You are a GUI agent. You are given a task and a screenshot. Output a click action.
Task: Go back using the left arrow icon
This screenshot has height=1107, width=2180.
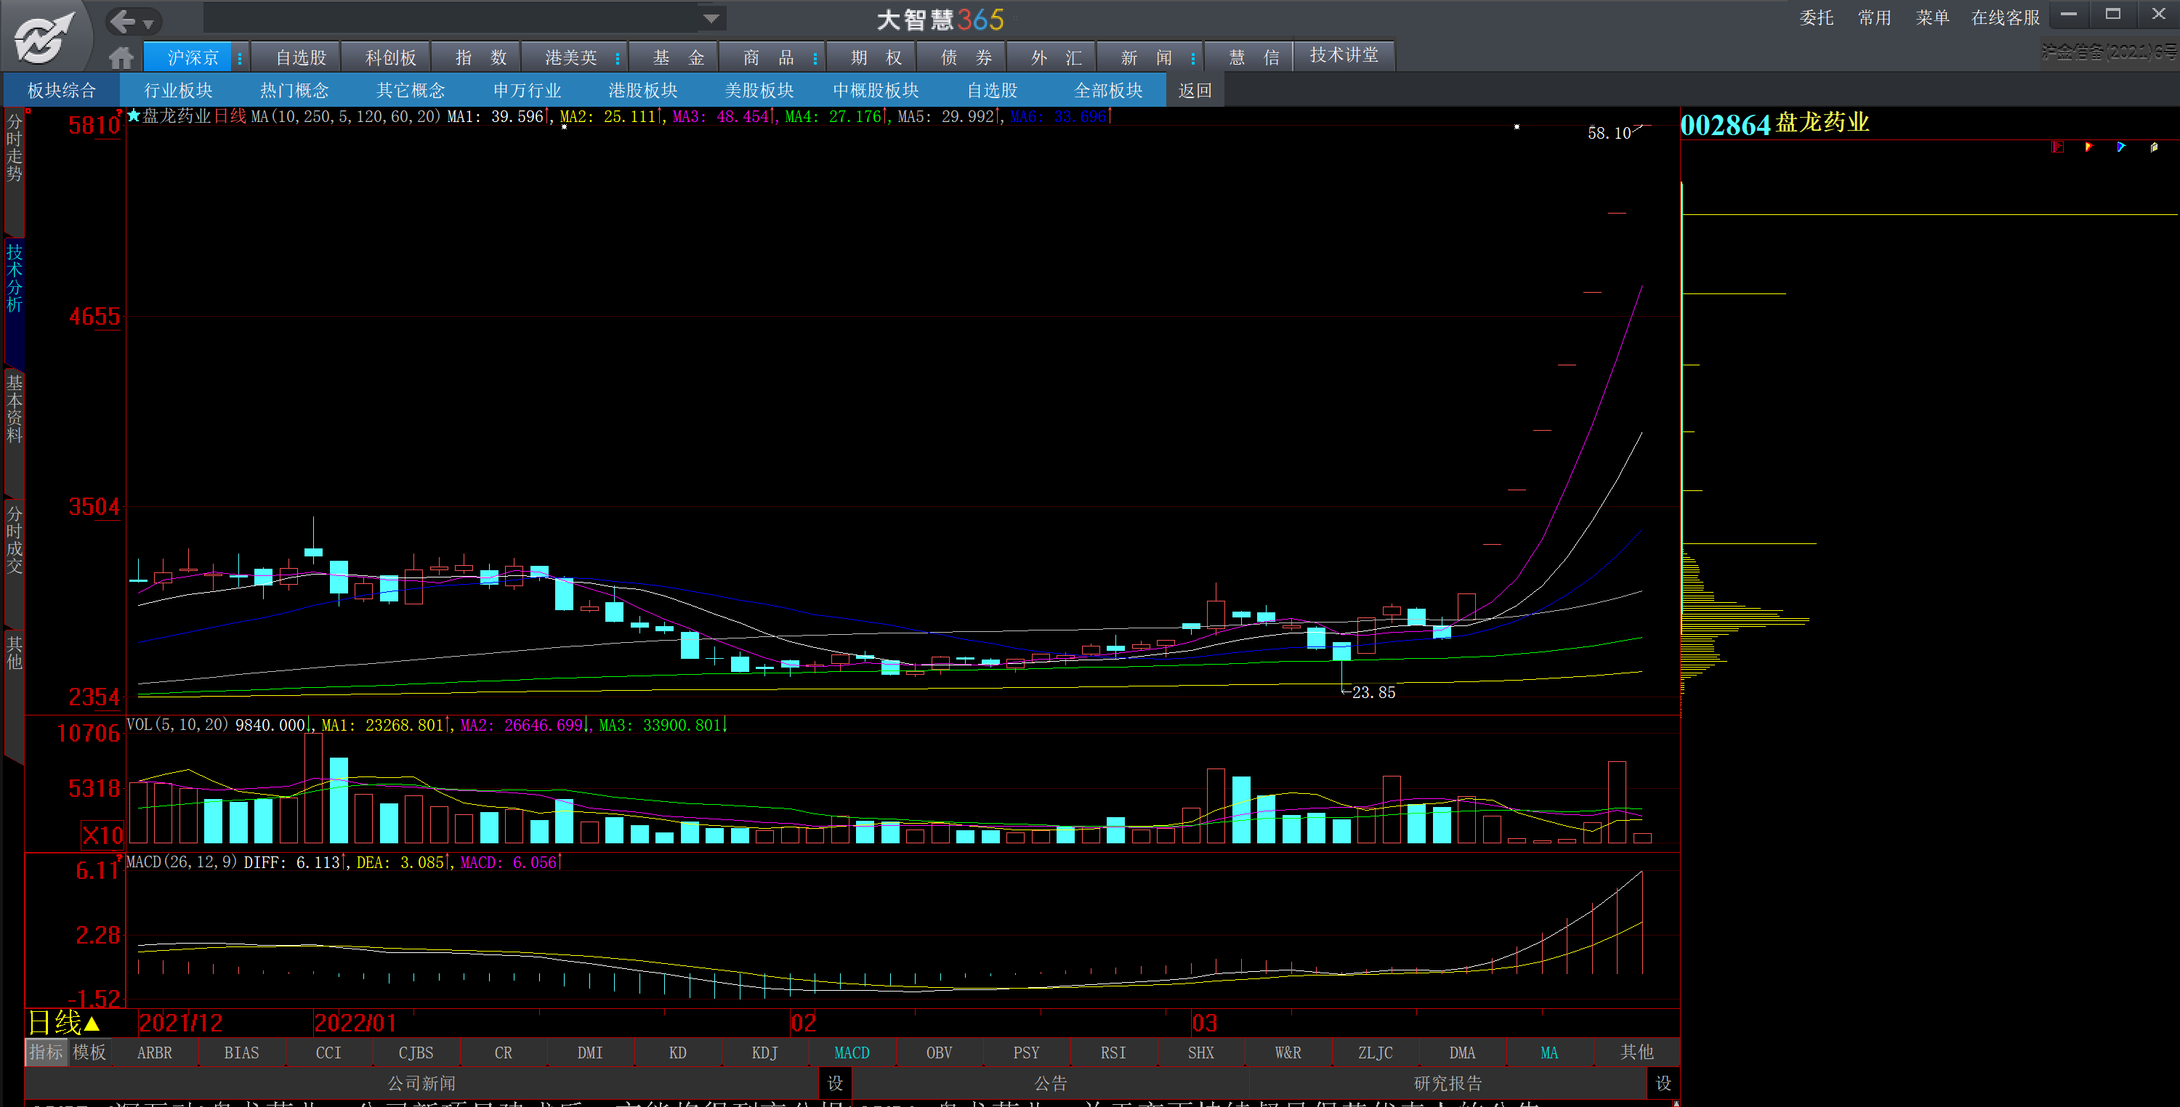point(123,21)
